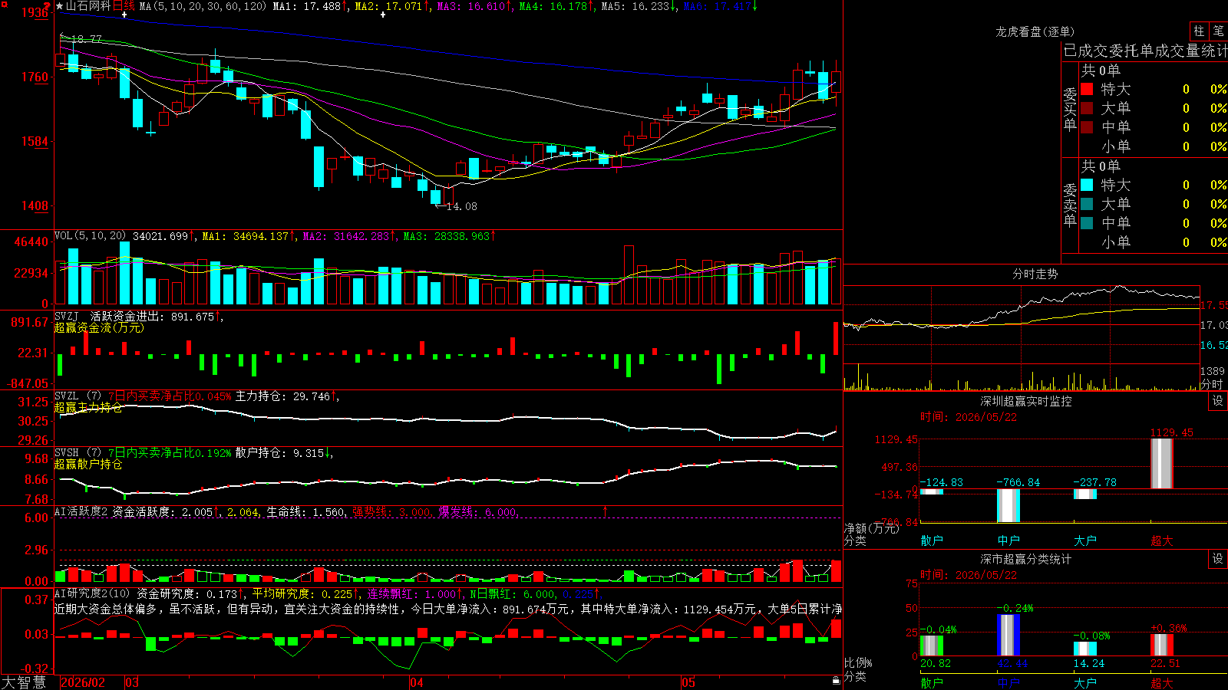Image resolution: width=1228 pixels, height=690 pixels.
Task: Click the 2026/02 date on the timeline
Action: tap(83, 682)
